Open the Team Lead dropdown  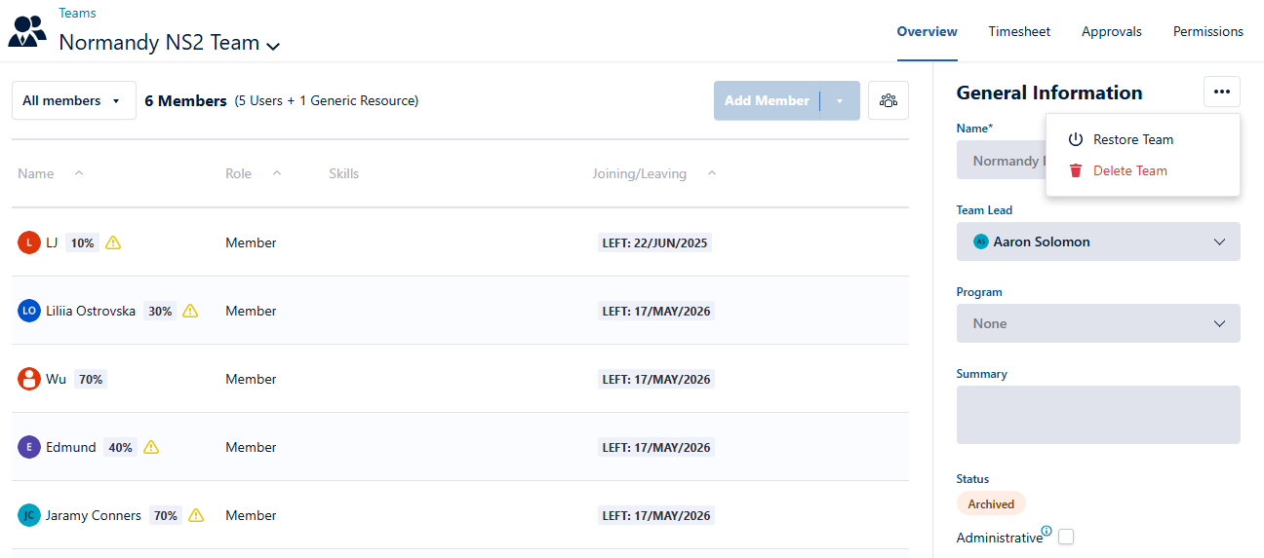(x=1098, y=242)
